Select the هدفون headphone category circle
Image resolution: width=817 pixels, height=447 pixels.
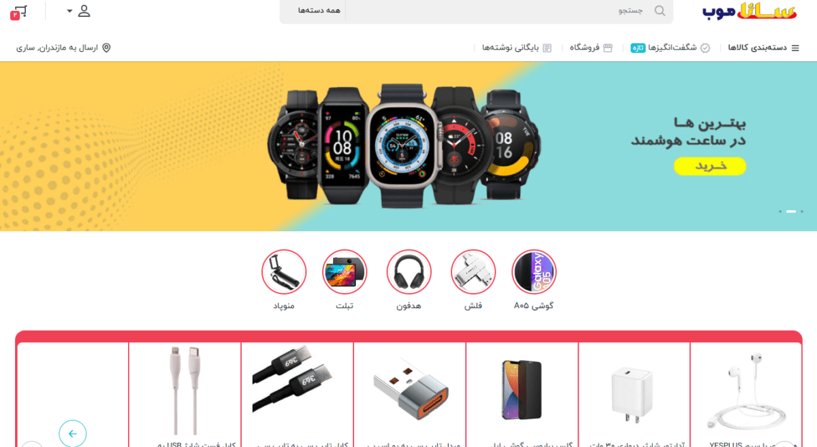pos(409,272)
